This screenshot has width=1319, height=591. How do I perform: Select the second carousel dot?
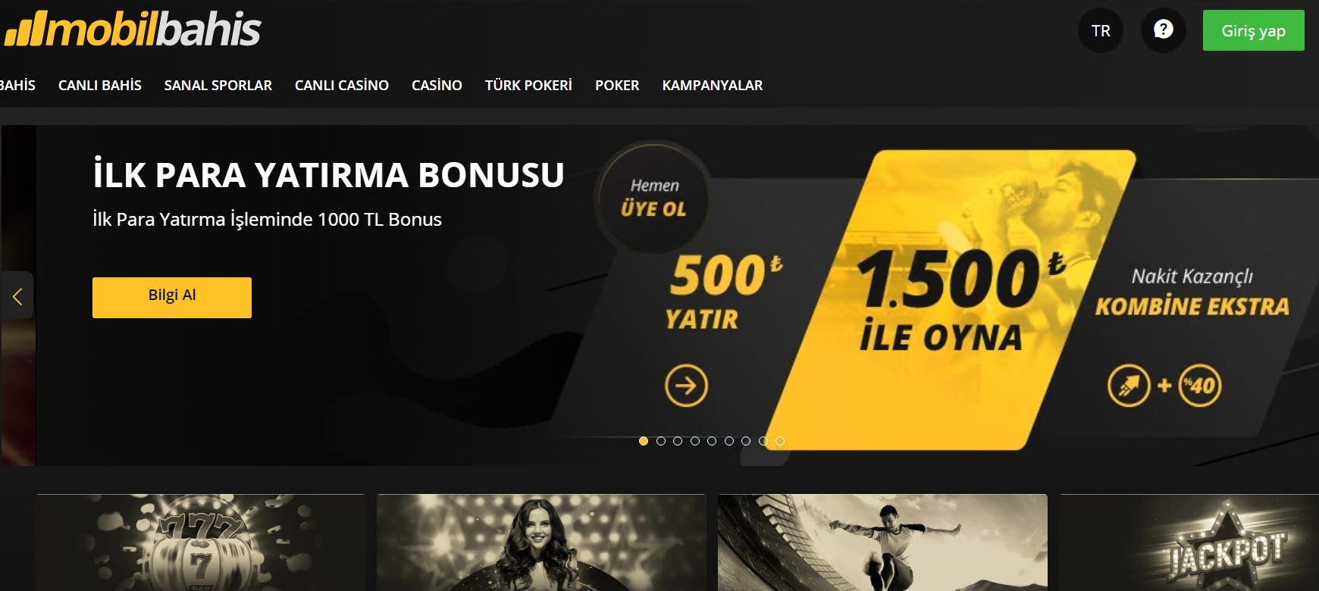[x=660, y=441]
